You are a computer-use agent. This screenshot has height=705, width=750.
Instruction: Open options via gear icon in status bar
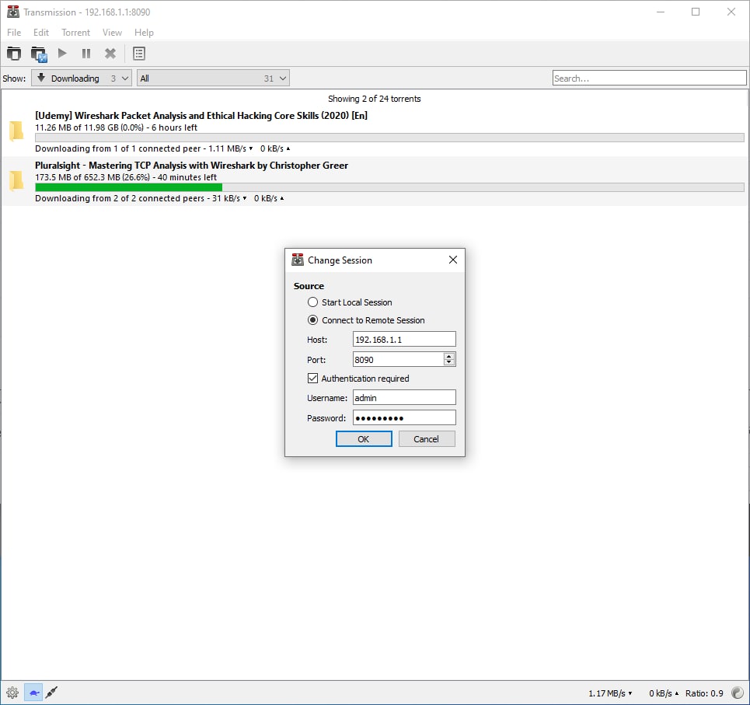[x=12, y=692]
